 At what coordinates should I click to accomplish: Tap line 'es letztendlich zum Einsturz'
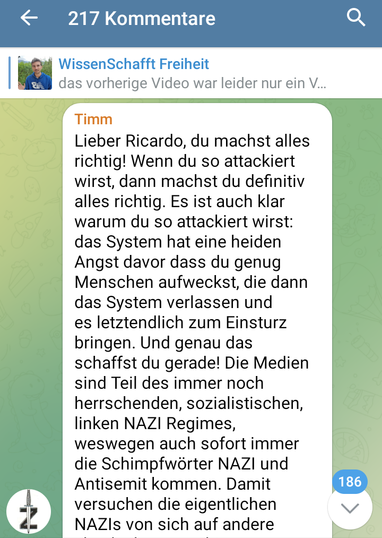[x=180, y=322]
